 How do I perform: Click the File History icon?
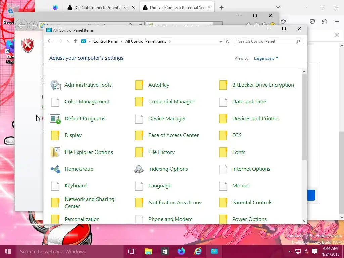coord(139,152)
